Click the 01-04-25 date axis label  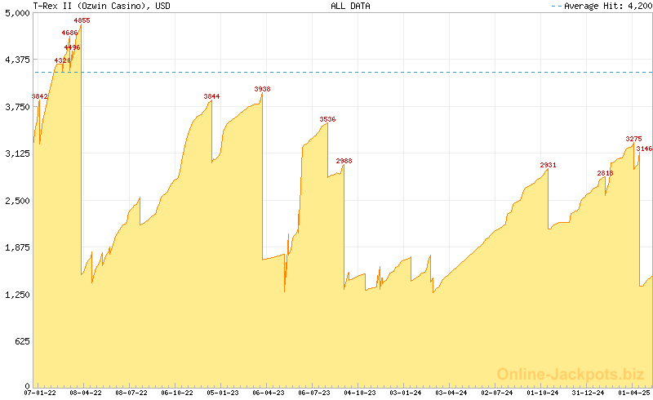point(634,393)
